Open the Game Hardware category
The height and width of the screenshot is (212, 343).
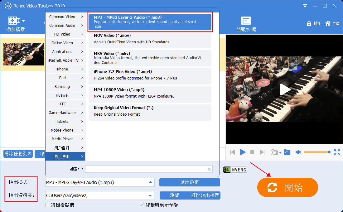tap(65, 113)
